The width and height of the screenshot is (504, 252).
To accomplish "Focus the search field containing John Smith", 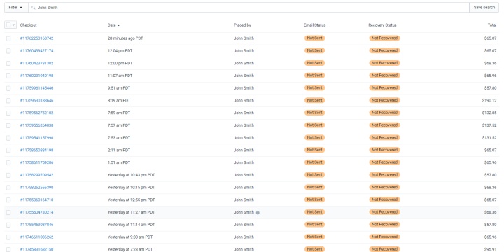I will tap(248, 8).
